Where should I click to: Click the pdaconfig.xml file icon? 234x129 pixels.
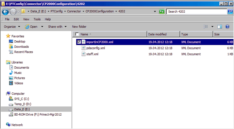click(83, 48)
